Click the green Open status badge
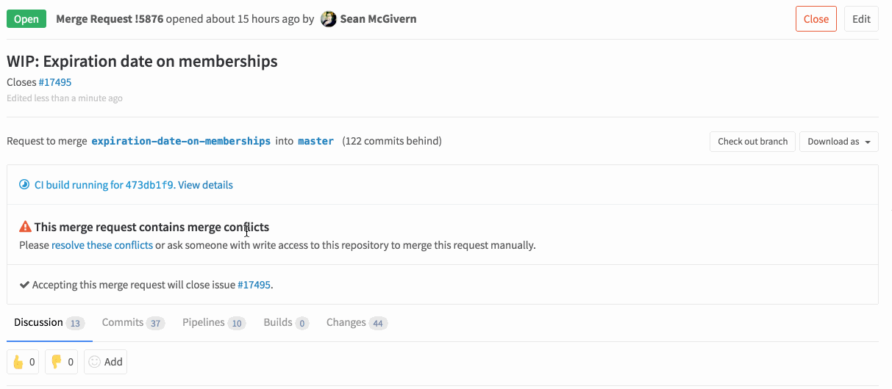 click(26, 19)
